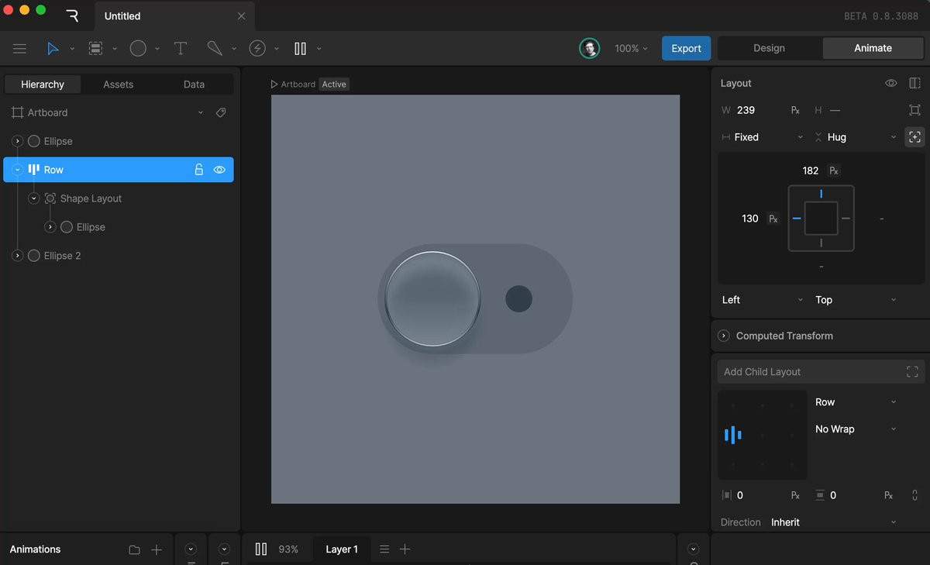Add a new animation with plus icon

click(x=157, y=549)
